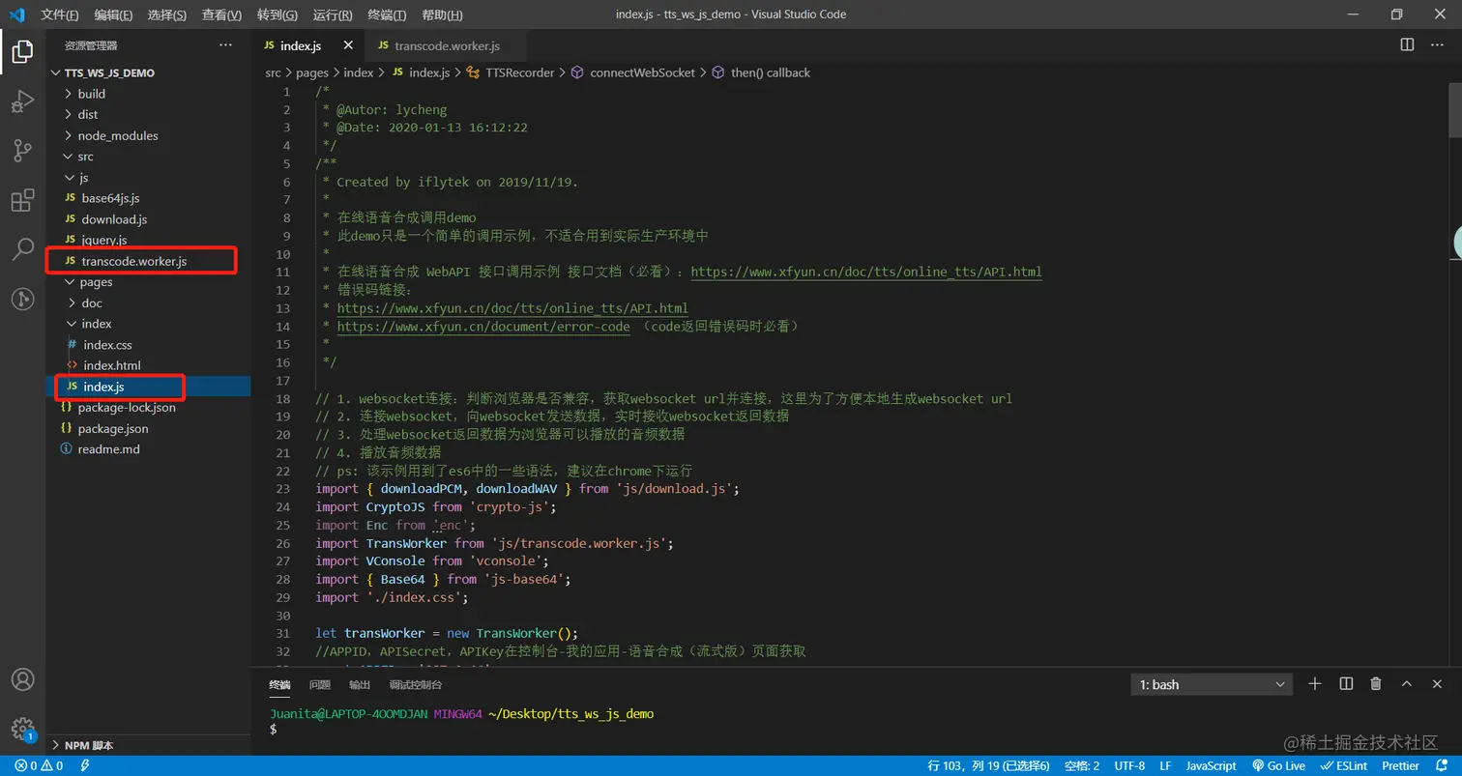Change language mode from JavaScript
1462x776 pixels.
coord(1211,765)
